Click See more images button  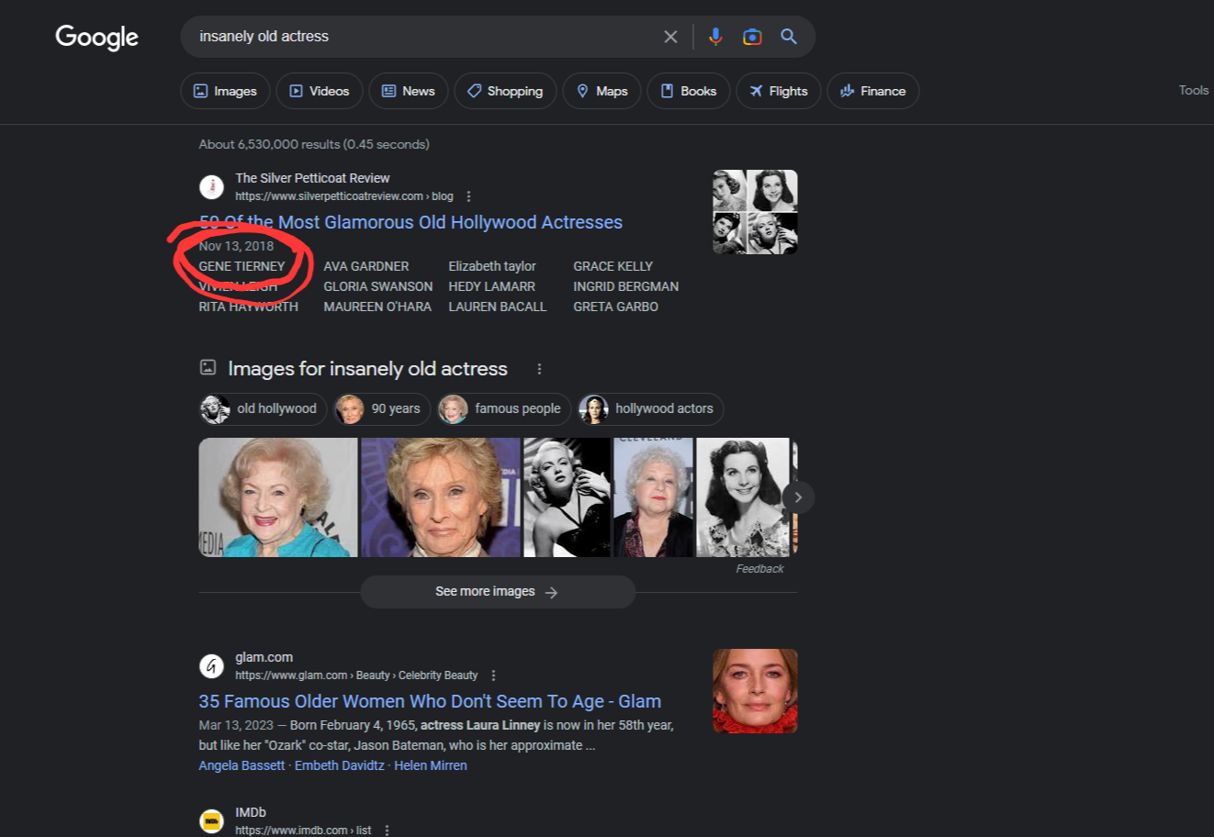coord(498,592)
